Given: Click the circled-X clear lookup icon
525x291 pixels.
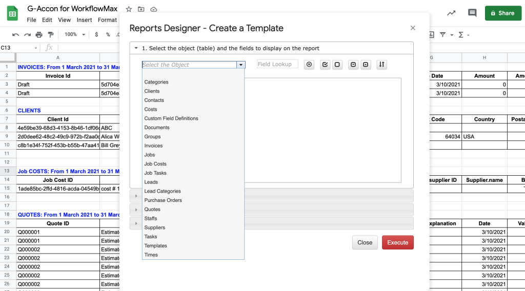Looking at the screenshot, I should (309, 64).
